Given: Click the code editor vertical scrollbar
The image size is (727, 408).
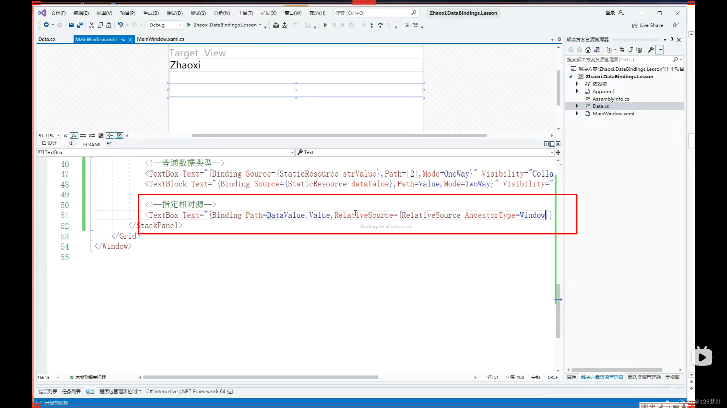Looking at the screenshot, I should tap(558, 310).
